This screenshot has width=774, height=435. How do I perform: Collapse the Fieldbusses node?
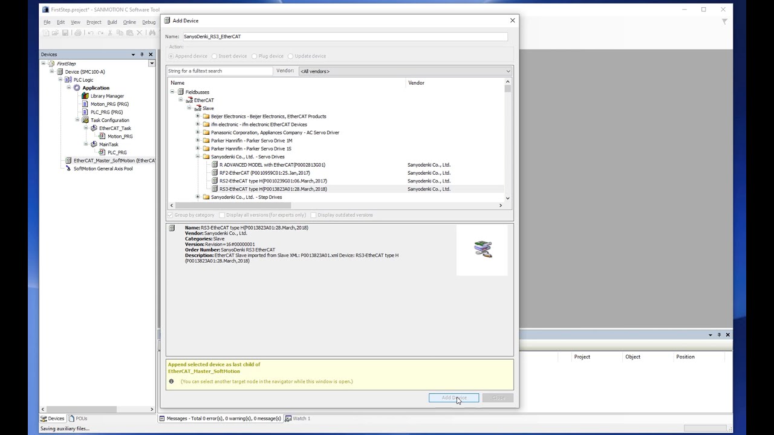172,92
